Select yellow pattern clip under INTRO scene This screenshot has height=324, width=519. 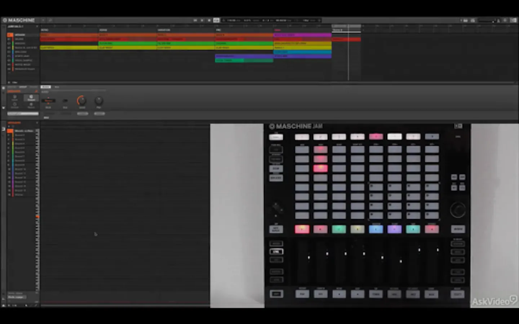(69, 48)
